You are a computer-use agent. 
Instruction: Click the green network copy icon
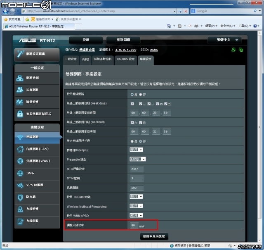click(x=241, y=50)
